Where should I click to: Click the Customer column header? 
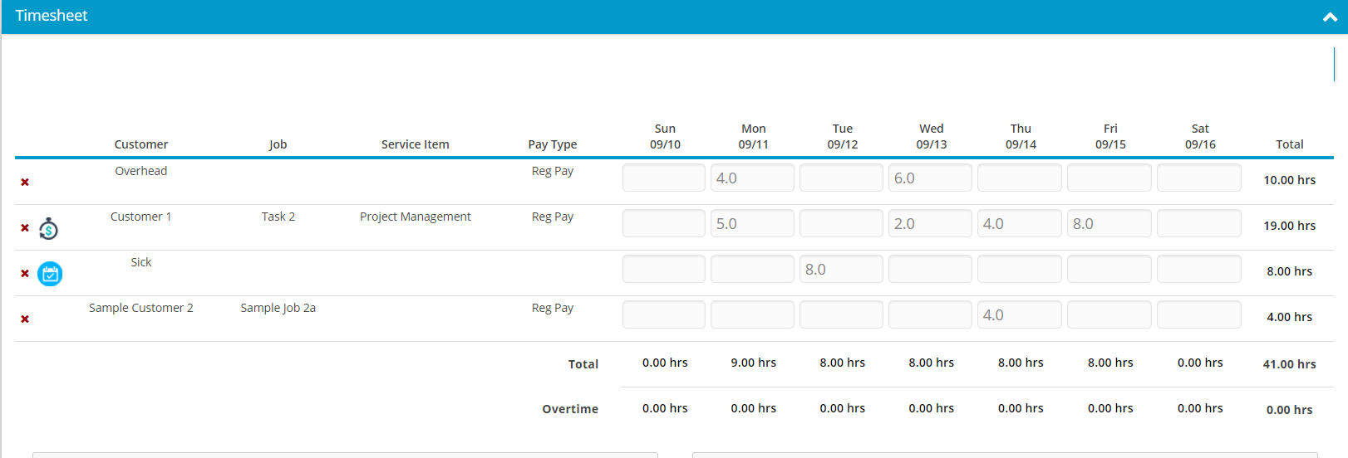(x=141, y=144)
